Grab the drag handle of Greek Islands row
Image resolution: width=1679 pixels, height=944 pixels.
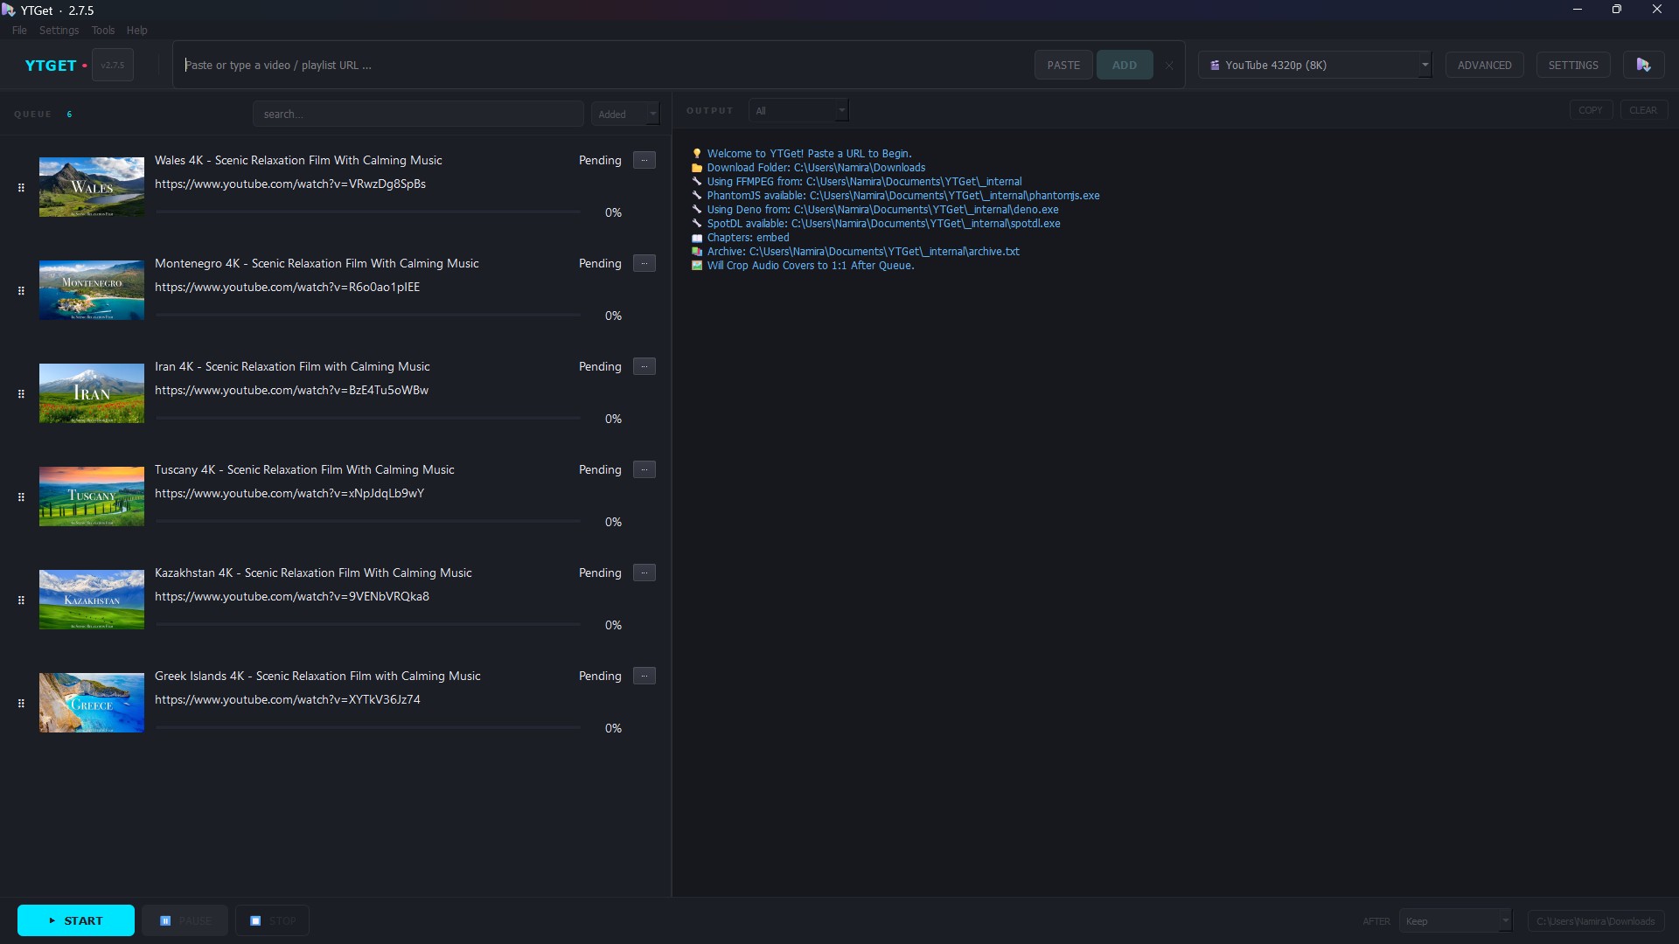click(21, 703)
